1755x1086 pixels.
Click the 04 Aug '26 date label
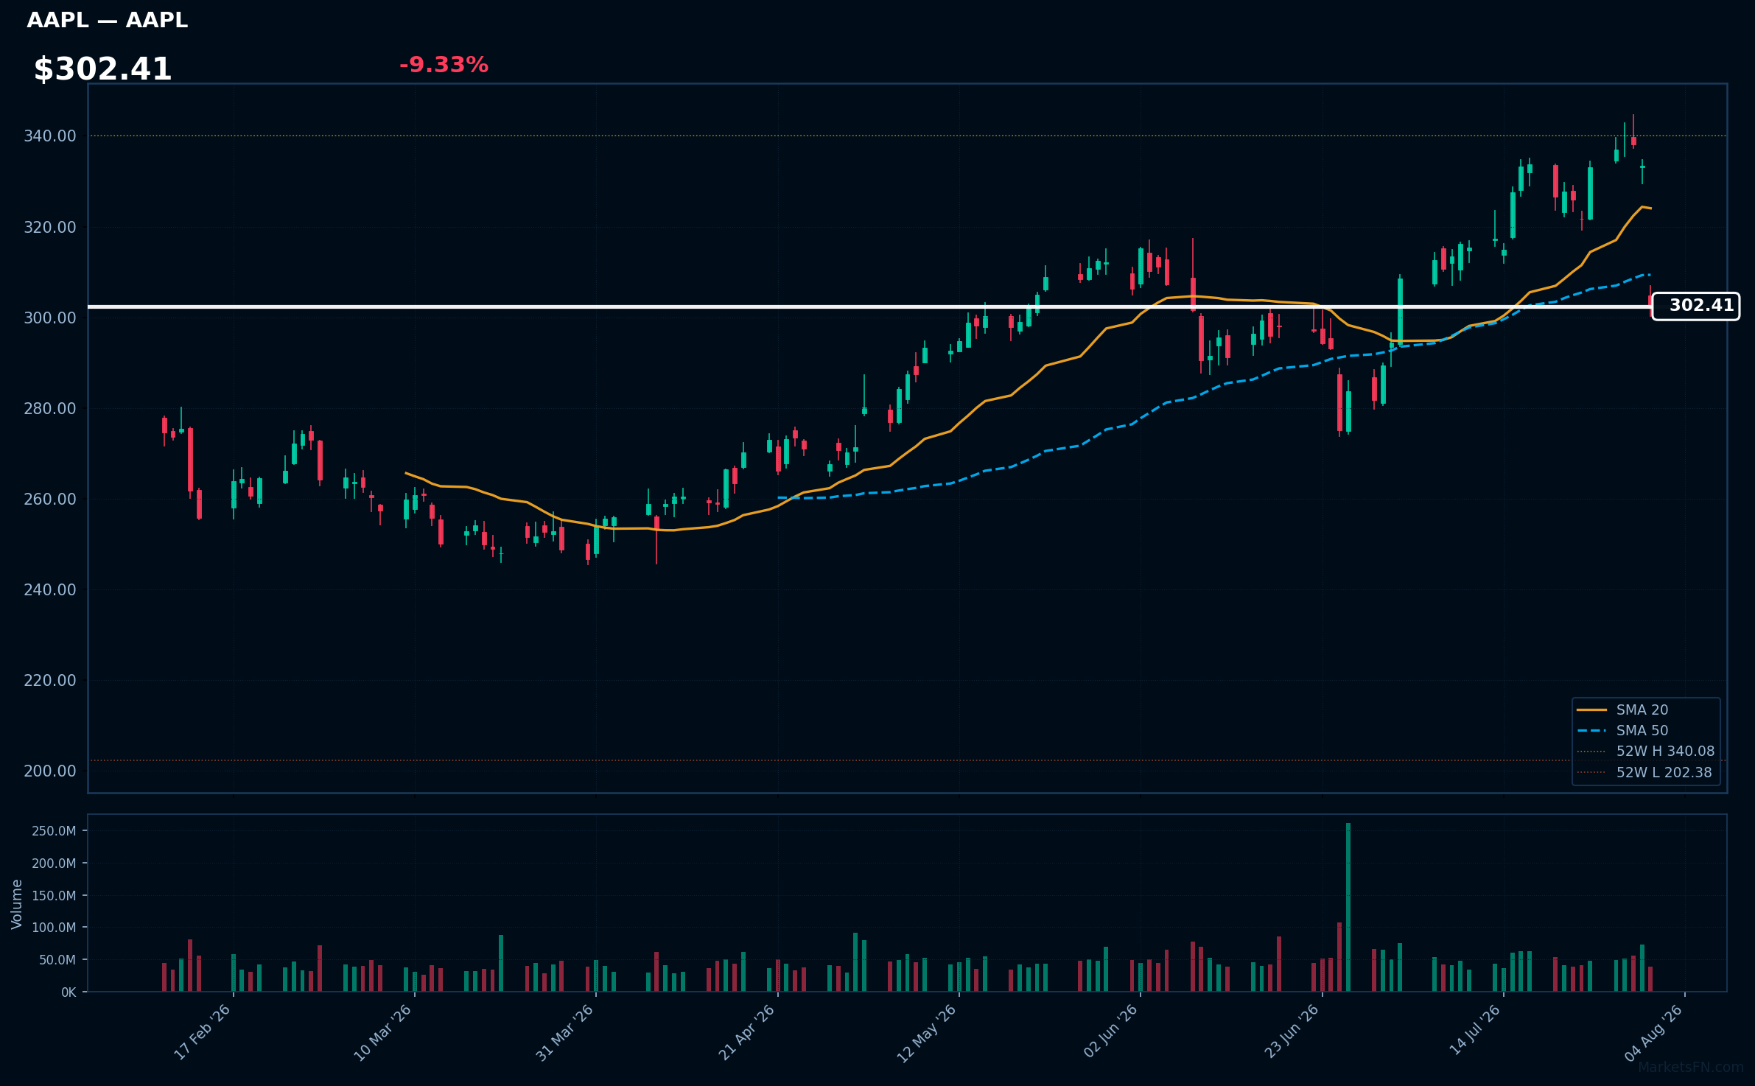coord(1654,1033)
